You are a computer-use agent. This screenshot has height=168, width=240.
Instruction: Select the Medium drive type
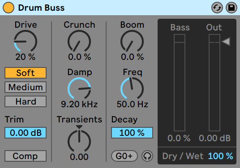[x=26, y=87]
